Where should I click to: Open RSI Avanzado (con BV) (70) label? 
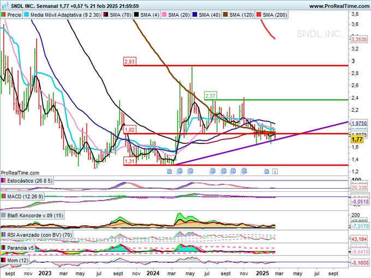click(x=39, y=235)
